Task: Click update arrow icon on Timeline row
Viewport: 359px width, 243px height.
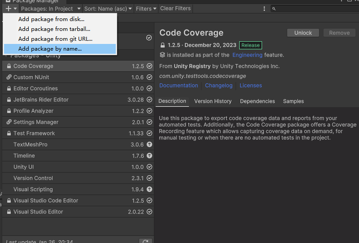Action: tap(149, 156)
